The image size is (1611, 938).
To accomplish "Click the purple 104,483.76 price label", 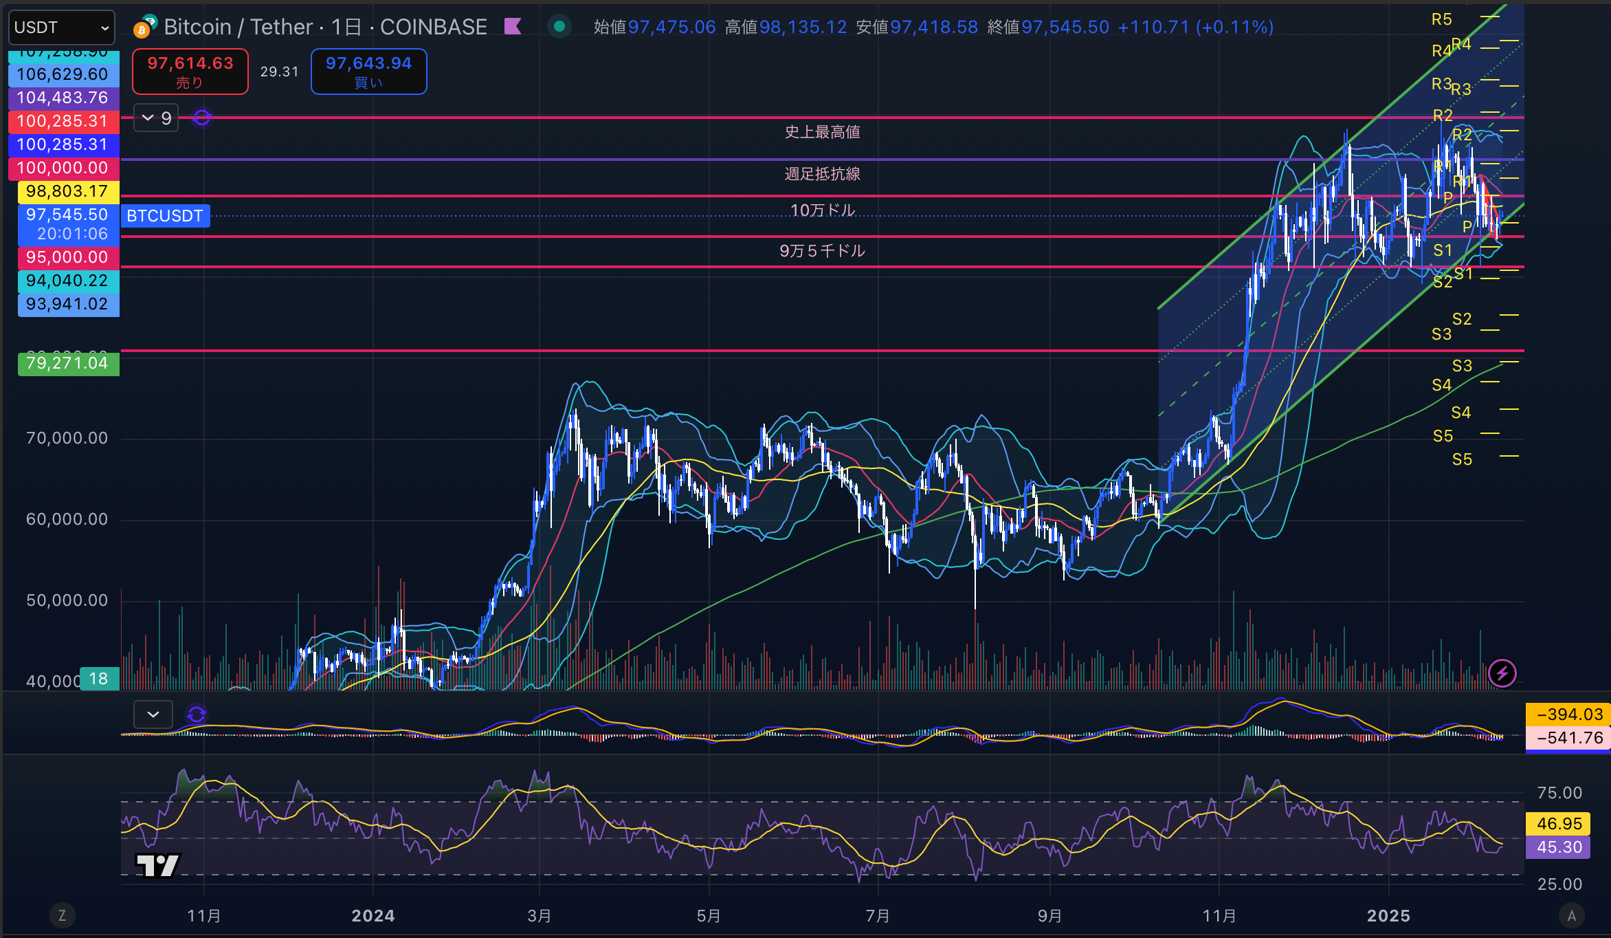I will 63,98.
